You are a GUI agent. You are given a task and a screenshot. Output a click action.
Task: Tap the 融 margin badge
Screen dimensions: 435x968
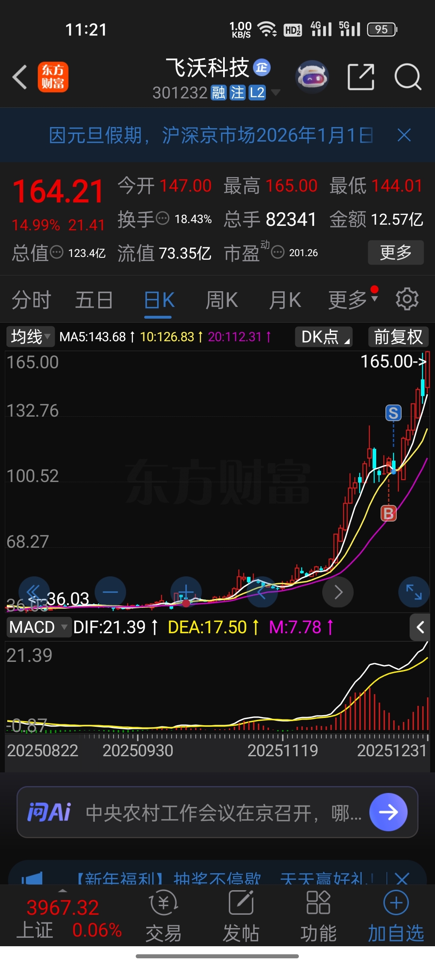[x=219, y=93]
